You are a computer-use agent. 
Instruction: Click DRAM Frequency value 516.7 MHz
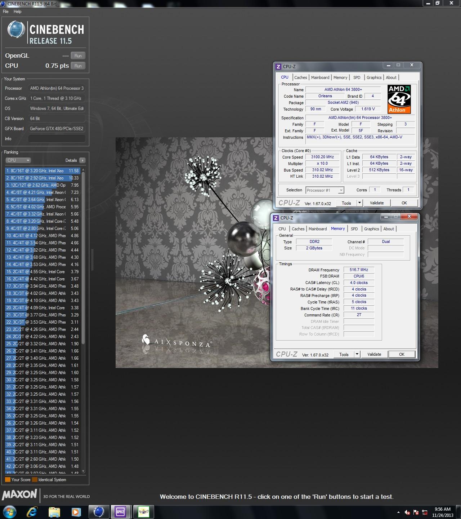(359, 270)
